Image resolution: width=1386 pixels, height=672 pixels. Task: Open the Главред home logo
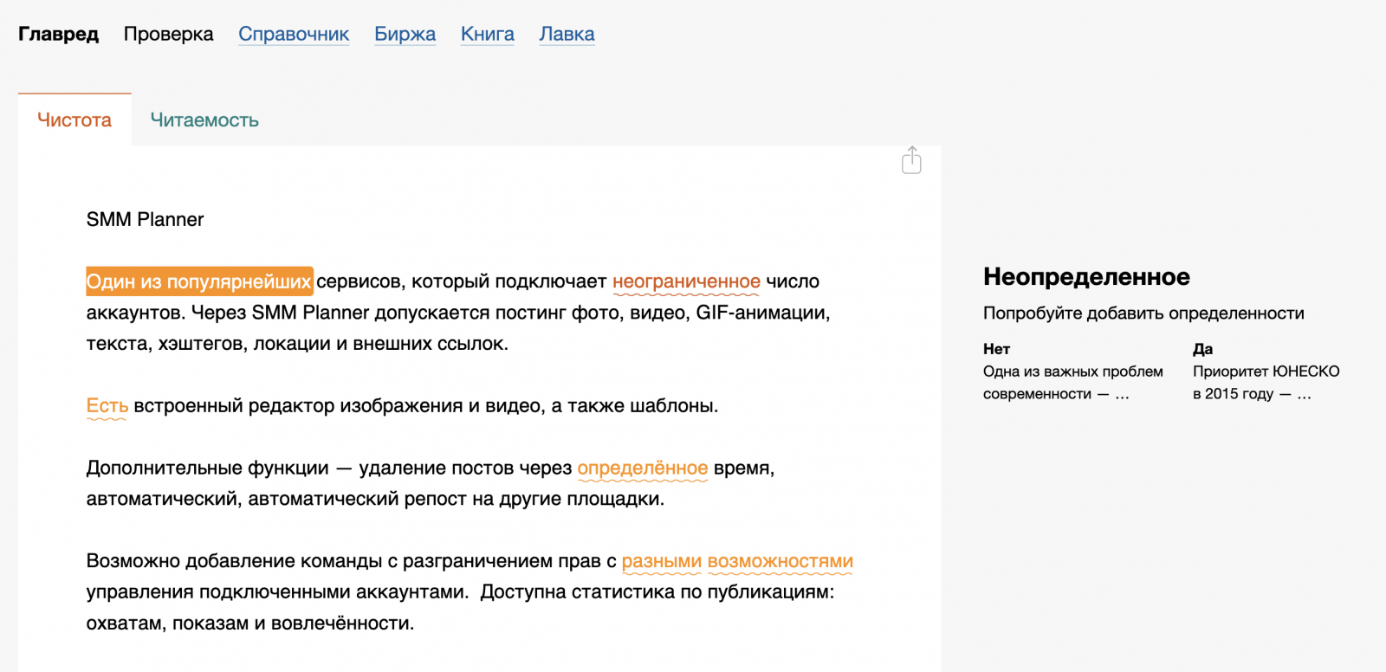pyautogui.click(x=58, y=34)
